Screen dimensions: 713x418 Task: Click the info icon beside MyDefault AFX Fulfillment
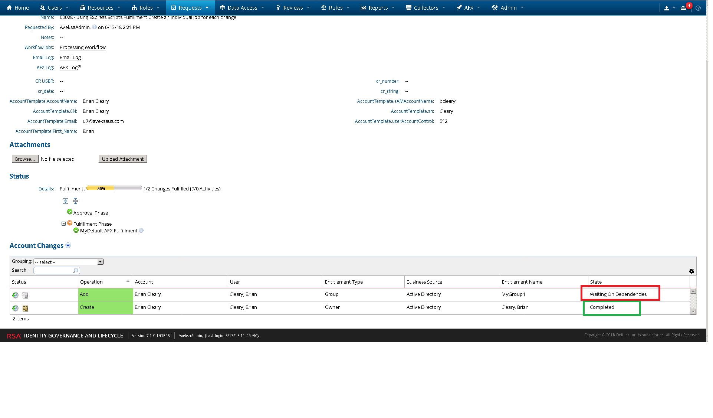[x=141, y=231]
